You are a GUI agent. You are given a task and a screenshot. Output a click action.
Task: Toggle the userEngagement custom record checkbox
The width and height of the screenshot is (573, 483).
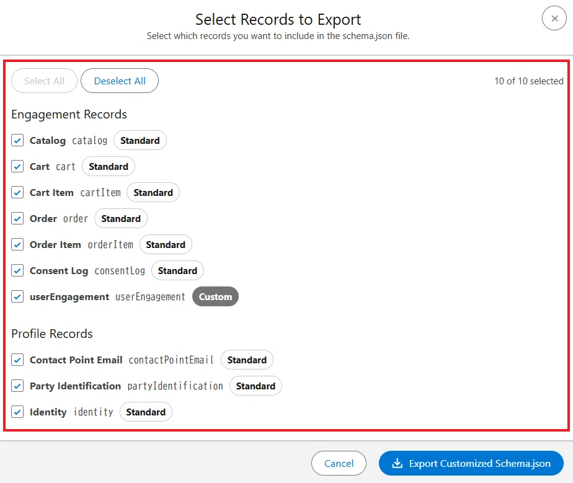pyautogui.click(x=17, y=296)
